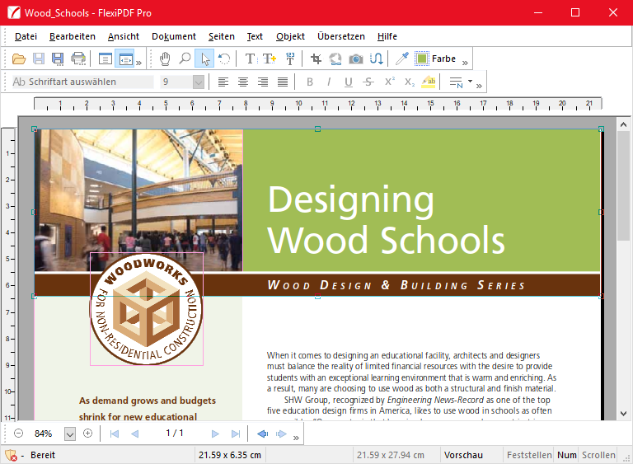Pick the Crop tool
The height and width of the screenshot is (464, 633).
316,59
